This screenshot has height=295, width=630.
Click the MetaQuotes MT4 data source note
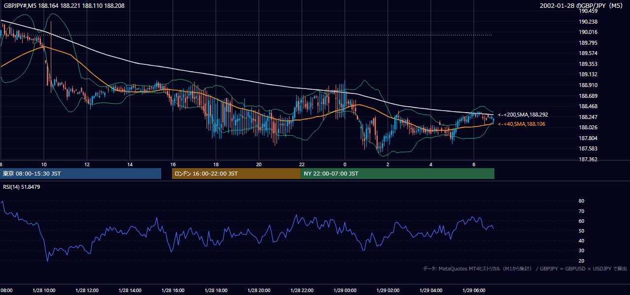pyautogui.click(x=525, y=268)
